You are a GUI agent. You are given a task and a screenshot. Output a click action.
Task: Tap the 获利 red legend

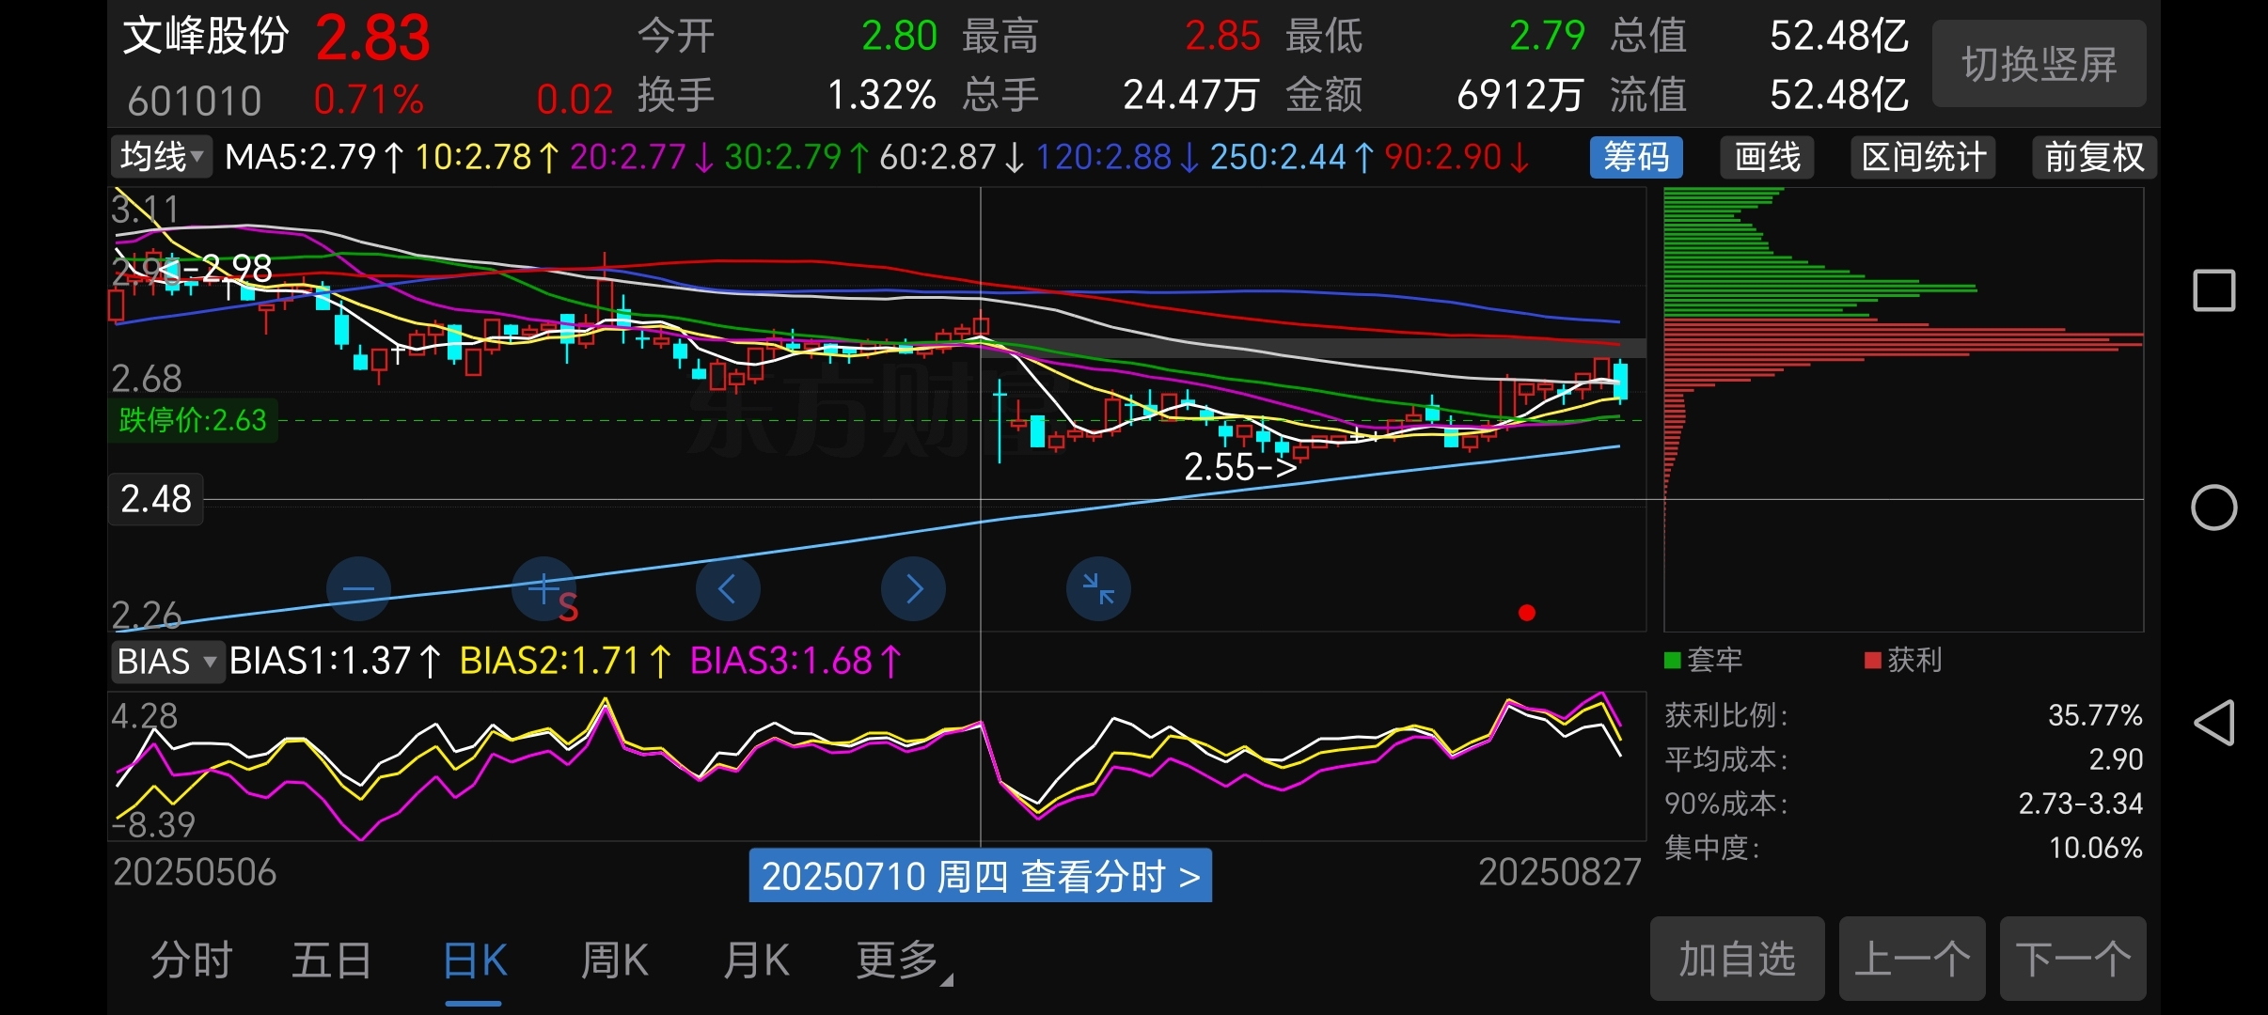point(1903,660)
